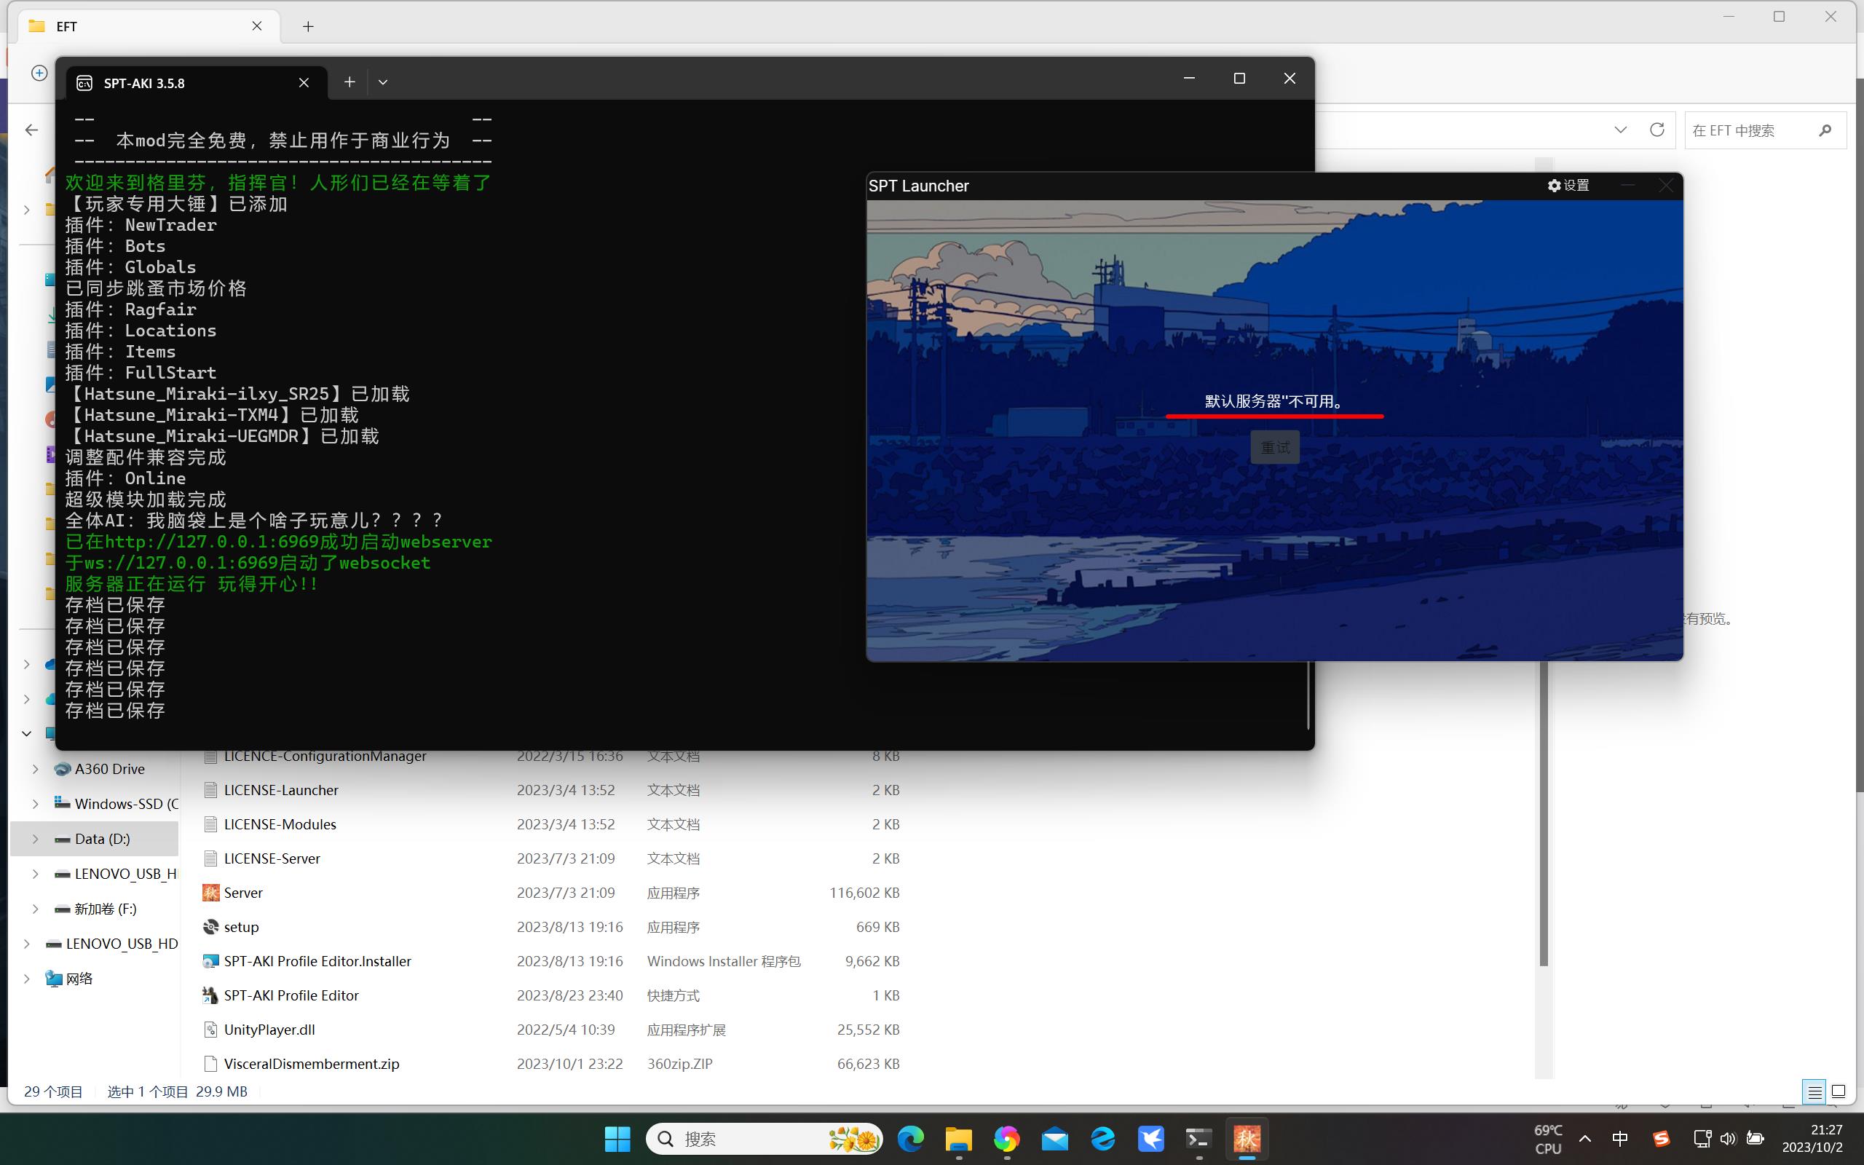
Task: Click the Retry button in SPT Launcher
Action: coord(1275,448)
